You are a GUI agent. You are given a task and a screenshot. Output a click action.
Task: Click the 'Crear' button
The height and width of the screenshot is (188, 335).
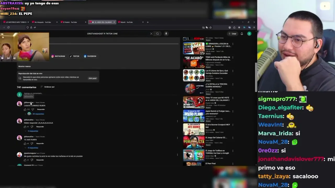pyautogui.click(x=232, y=34)
